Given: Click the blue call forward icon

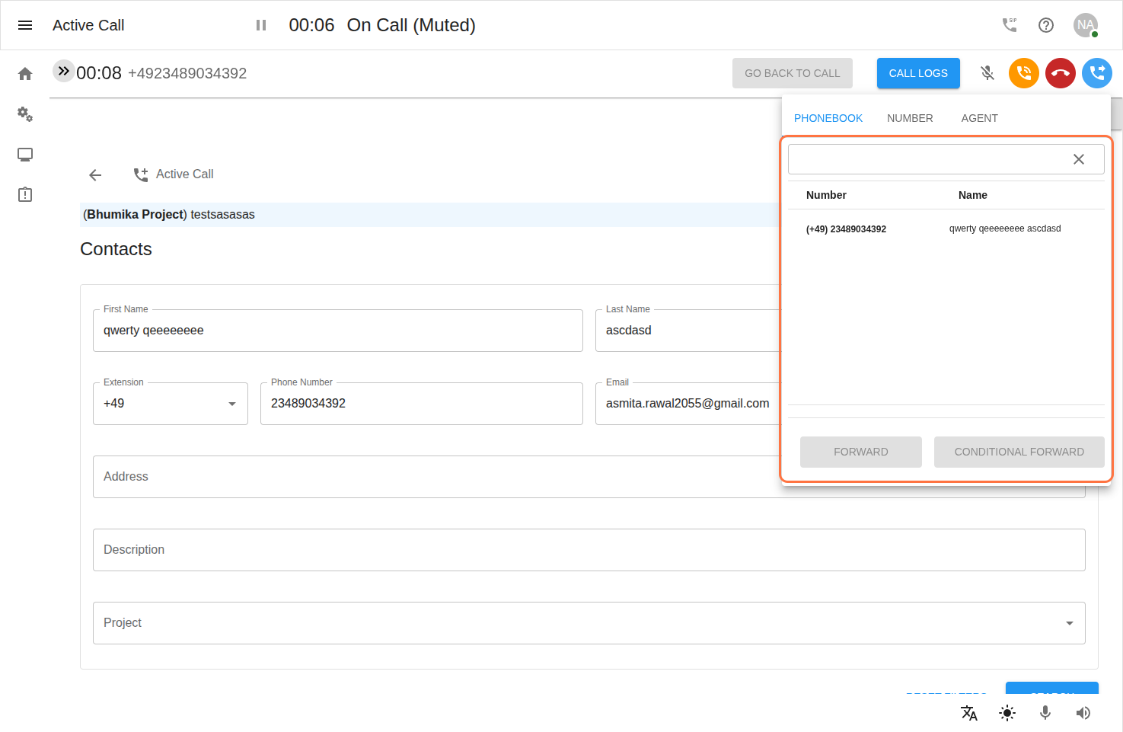Looking at the screenshot, I should click(1096, 73).
